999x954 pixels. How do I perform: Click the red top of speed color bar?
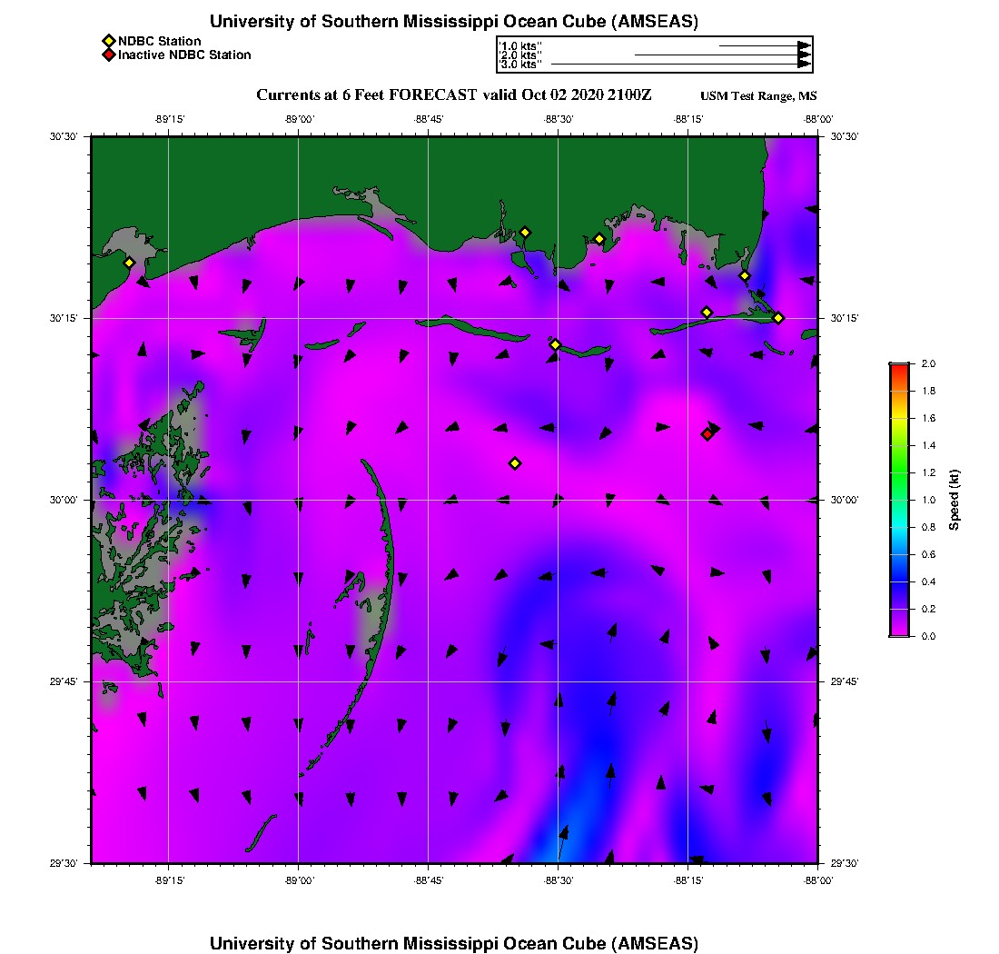point(898,367)
